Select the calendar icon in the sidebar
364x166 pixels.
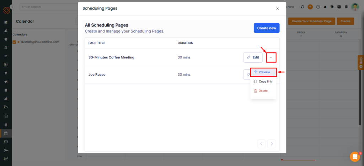point(6,133)
